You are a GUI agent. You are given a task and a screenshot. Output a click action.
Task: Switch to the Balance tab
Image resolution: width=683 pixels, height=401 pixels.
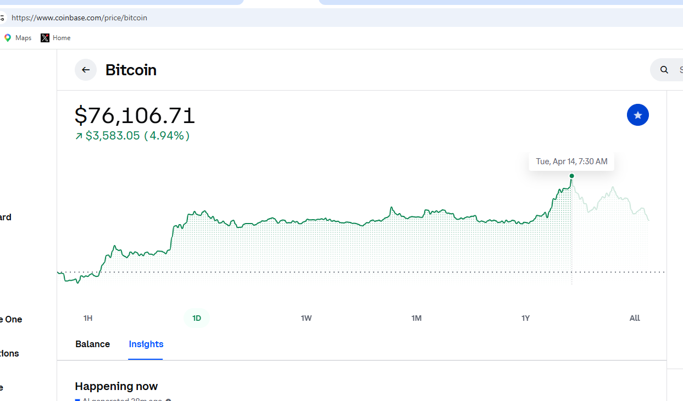pos(92,344)
